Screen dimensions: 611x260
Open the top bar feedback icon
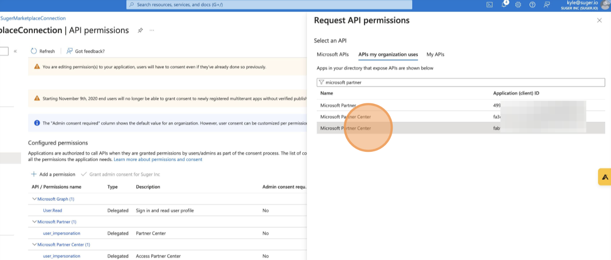(x=547, y=4)
